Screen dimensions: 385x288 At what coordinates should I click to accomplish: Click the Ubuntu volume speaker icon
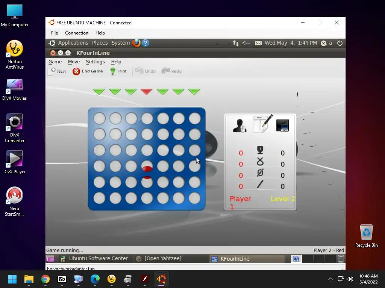pyautogui.click(x=246, y=43)
